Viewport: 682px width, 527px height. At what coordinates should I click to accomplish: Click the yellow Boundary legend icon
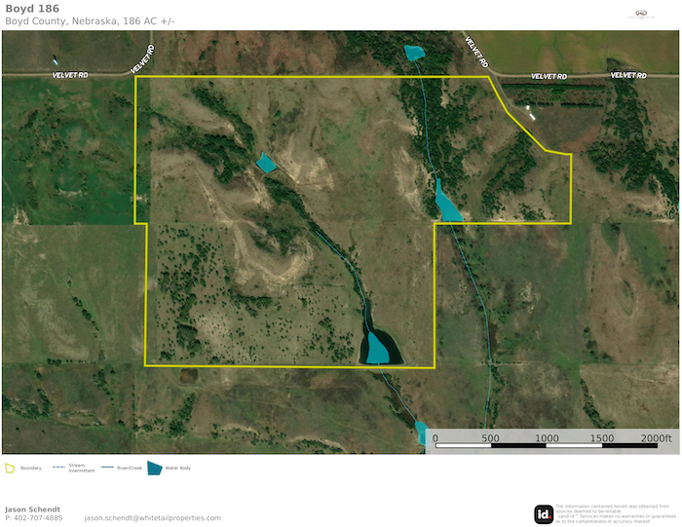[x=10, y=468]
